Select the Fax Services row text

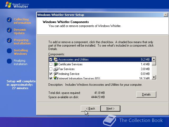point(66,69)
